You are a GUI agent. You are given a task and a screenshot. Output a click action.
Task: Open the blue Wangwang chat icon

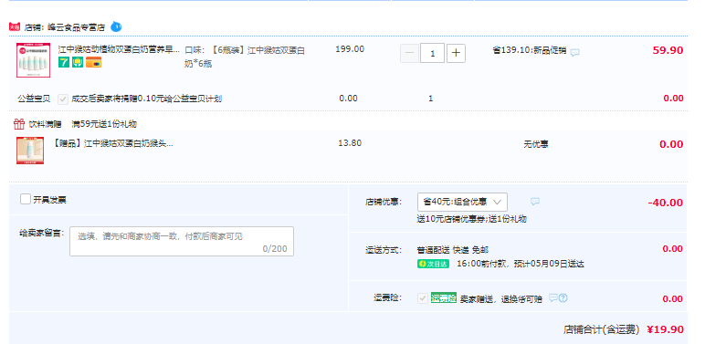[x=116, y=26]
